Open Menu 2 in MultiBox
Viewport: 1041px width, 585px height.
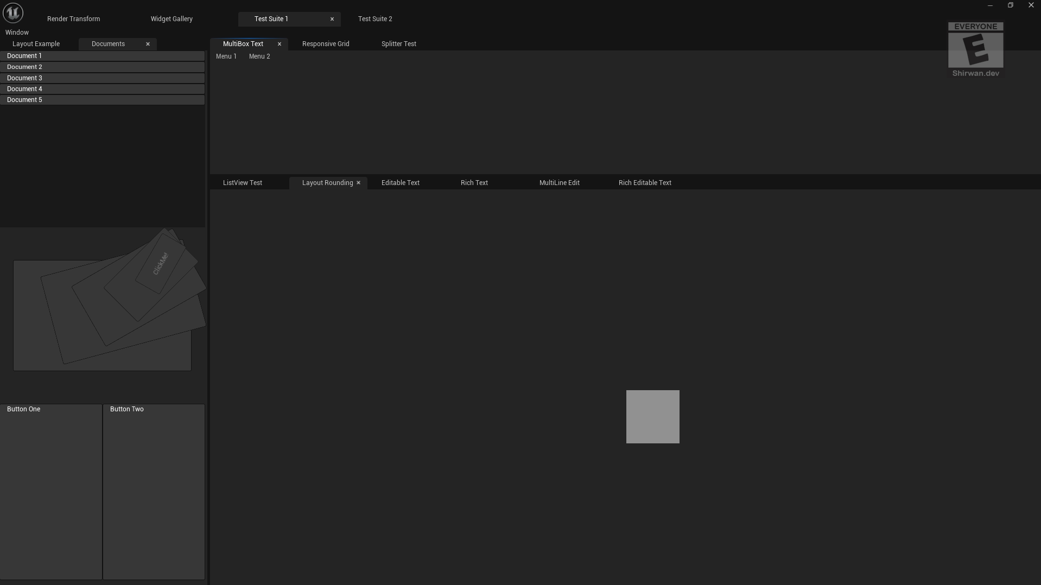coord(259,56)
